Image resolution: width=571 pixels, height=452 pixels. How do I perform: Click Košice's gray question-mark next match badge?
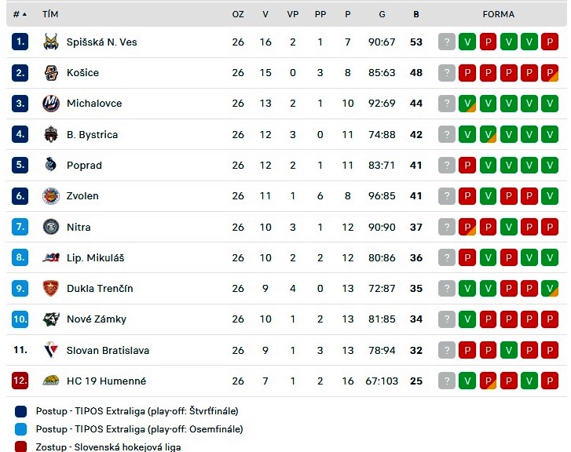click(447, 73)
